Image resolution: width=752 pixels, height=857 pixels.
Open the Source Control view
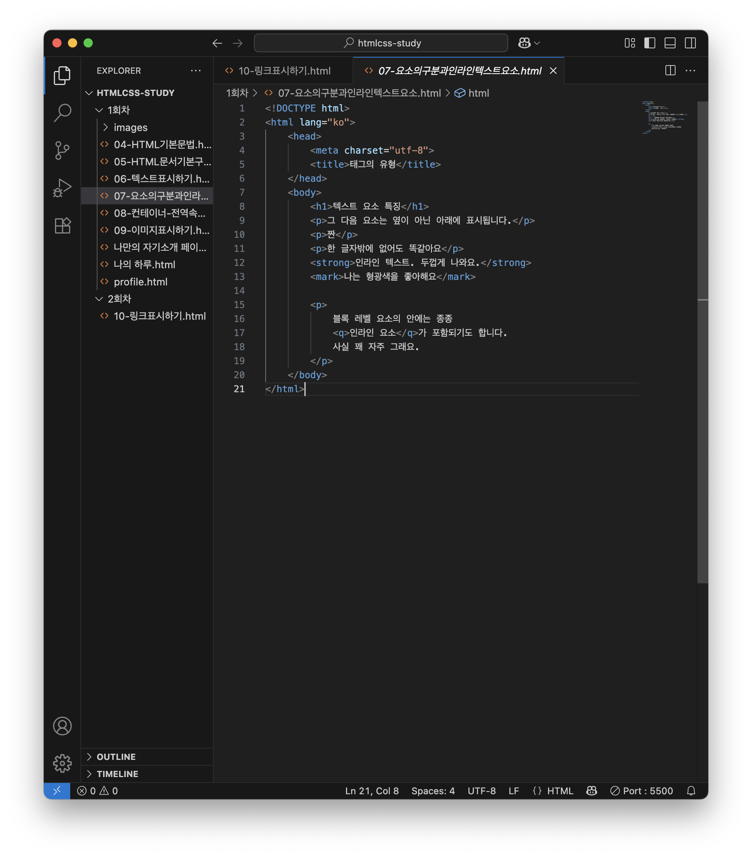62,150
